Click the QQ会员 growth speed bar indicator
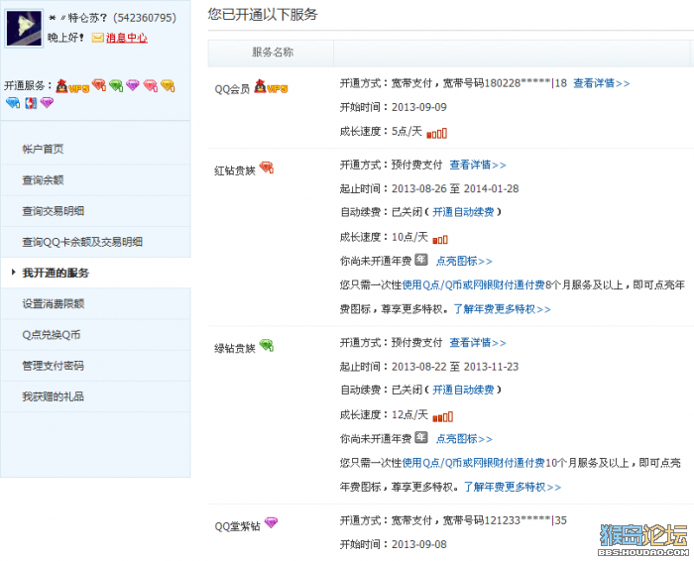 click(x=437, y=133)
